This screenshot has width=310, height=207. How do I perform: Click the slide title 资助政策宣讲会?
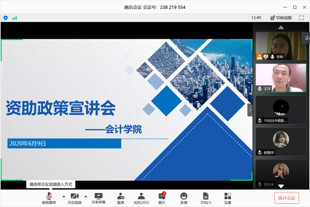coord(61,108)
